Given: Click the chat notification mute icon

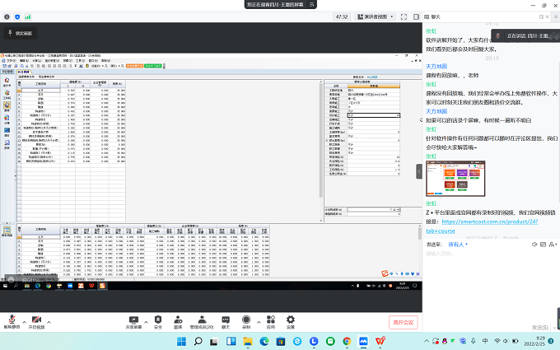Looking at the screenshot, I should coord(534,245).
